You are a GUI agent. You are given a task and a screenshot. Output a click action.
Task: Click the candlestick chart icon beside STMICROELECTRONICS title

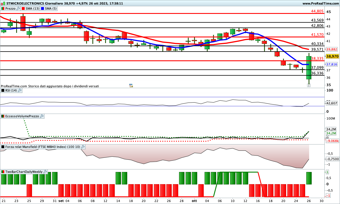(x=3, y=3)
